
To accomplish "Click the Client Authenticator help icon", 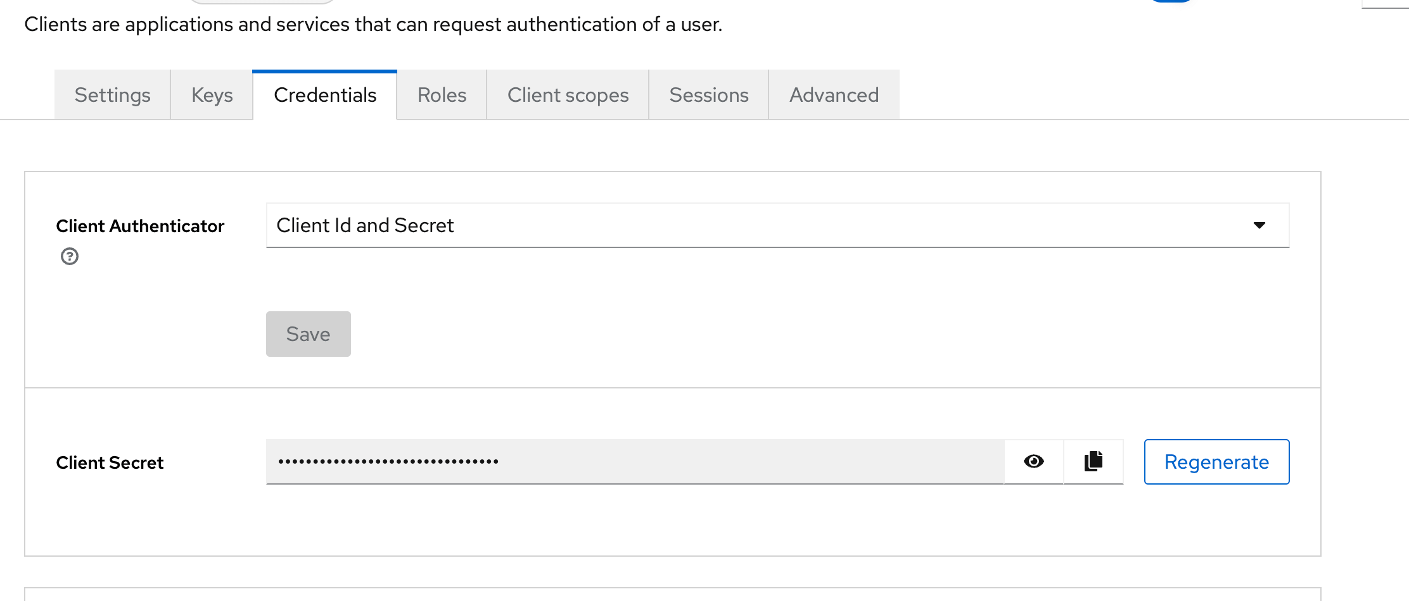I will [x=70, y=256].
